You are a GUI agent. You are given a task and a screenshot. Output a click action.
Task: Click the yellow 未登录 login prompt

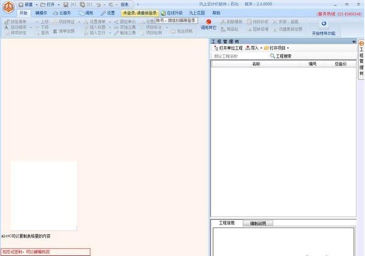140,13
